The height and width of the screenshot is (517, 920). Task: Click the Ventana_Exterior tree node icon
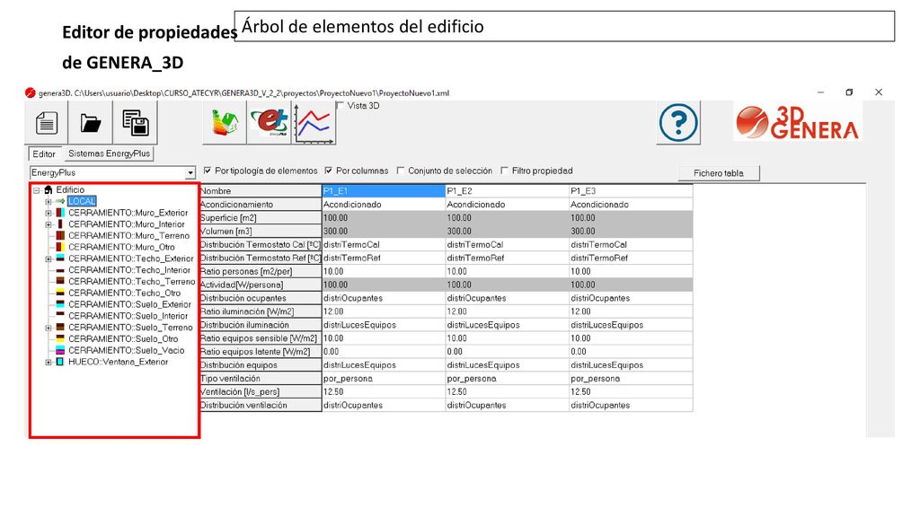pos(60,362)
